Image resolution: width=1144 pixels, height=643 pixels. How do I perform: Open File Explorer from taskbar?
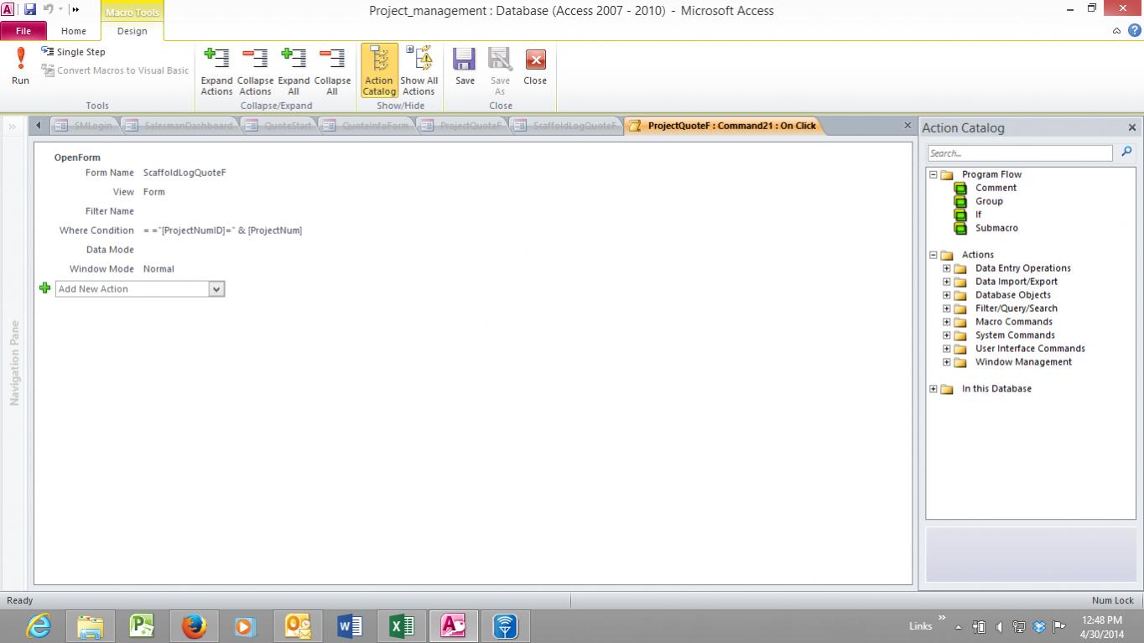coord(91,626)
